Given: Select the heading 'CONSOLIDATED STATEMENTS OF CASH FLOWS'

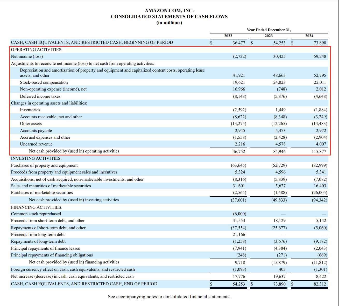Looking at the screenshot, I should 169,17.
